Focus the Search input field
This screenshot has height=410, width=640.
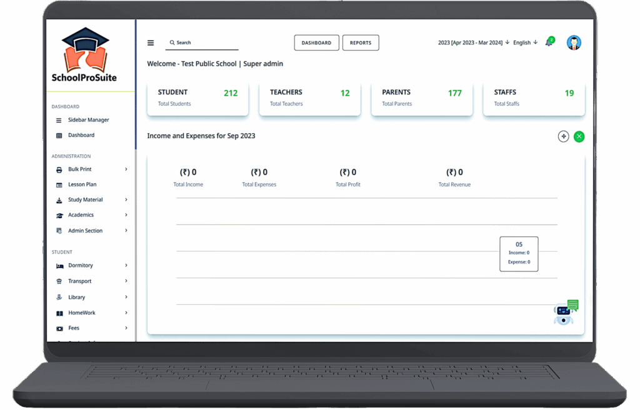click(x=202, y=43)
